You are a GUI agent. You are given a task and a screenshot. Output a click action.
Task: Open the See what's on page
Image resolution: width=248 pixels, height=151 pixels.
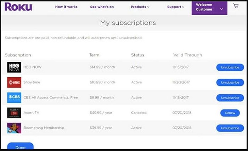pos(102,7)
